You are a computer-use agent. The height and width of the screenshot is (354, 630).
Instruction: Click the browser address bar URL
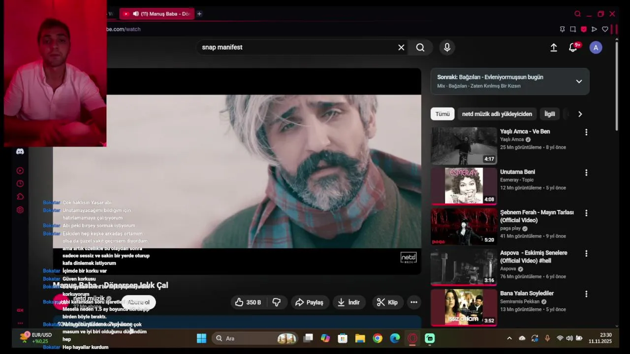124,29
